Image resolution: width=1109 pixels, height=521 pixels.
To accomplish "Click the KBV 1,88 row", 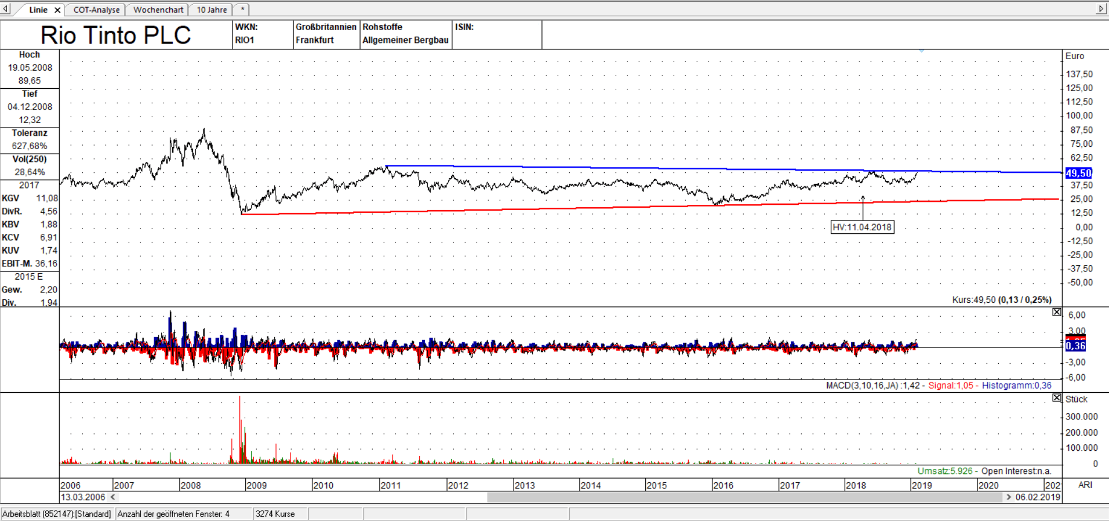I will [30, 225].
